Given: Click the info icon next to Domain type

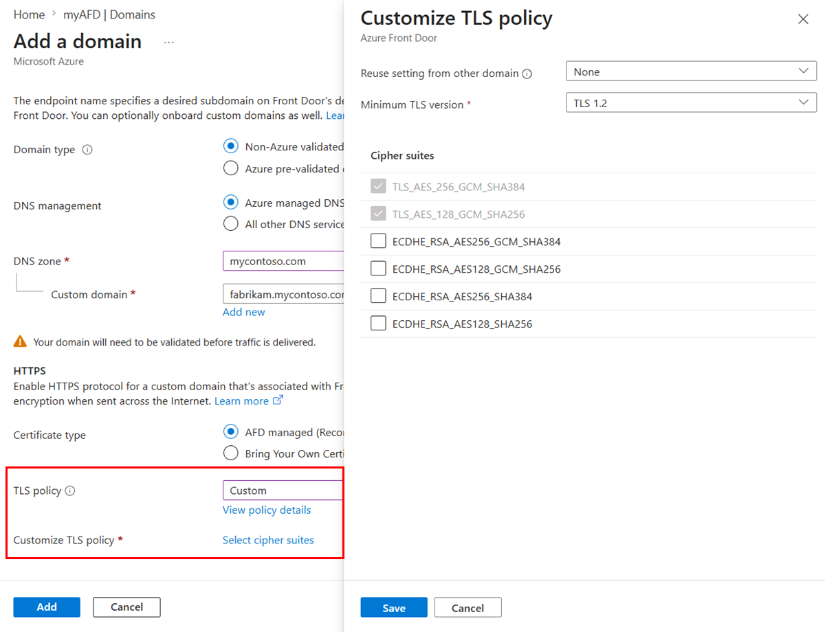Looking at the screenshot, I should point(87,150).
